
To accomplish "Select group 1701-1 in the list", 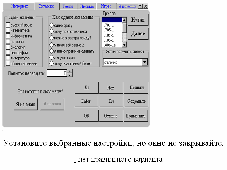I will click(112, 25).
